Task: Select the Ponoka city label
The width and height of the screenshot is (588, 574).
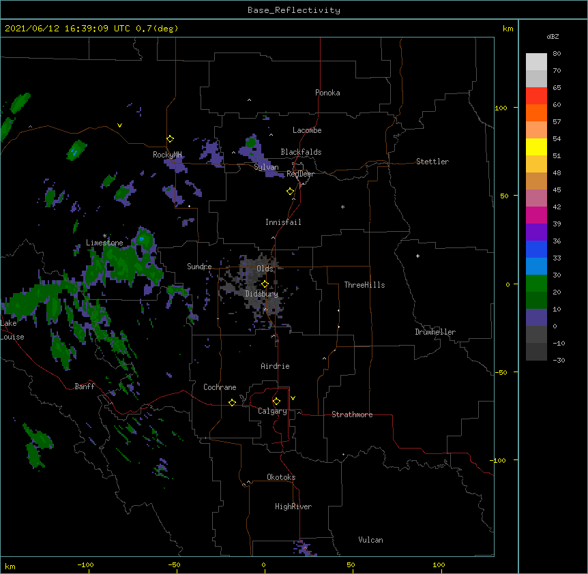Action: (327, 93)
